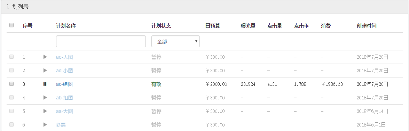Open the ac-组图 plan link
This screenshot has height=131, width=409.
64,84
